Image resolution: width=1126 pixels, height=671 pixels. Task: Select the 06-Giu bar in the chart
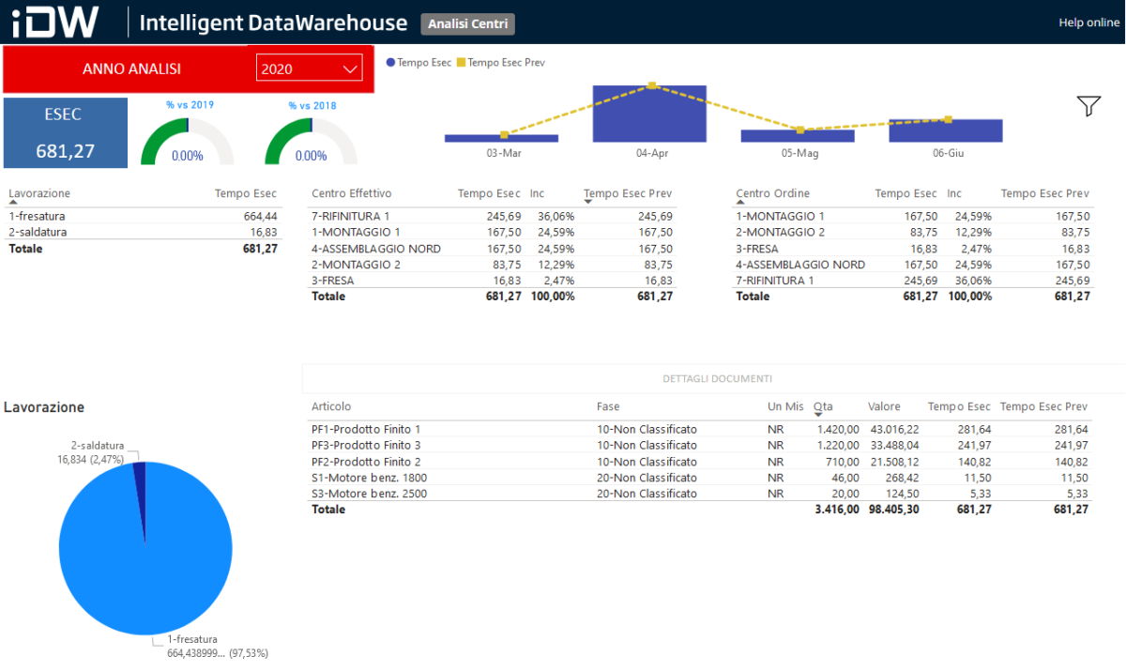946,130
